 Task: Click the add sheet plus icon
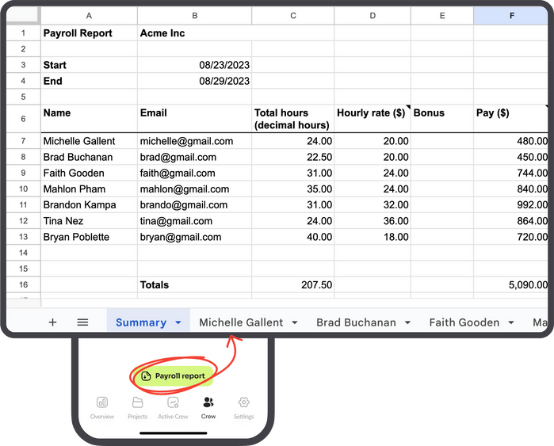pyautogui.click(x=52, y=322)
